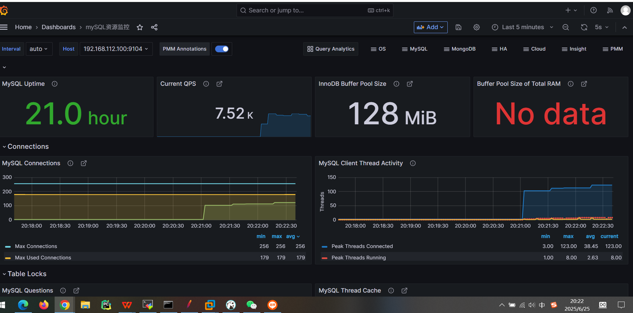Viewport: 633px width, 313px height.
Task: Show info for MySQL Client Thread Activity
Action: tap(413, 163)
